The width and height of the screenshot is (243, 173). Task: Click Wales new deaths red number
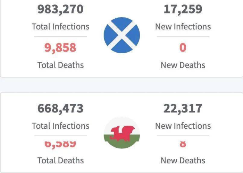(x=183, y=144)
